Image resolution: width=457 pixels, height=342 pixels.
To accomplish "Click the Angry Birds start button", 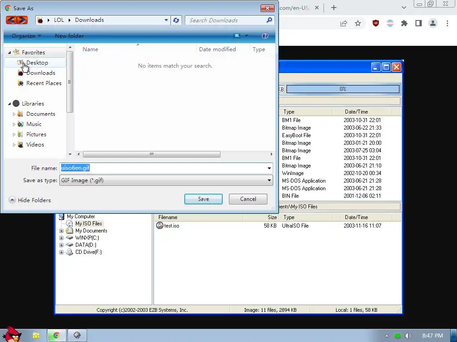I will [12, 334].
